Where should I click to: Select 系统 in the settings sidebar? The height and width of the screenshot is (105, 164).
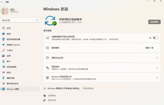click(x=9, y=34)
